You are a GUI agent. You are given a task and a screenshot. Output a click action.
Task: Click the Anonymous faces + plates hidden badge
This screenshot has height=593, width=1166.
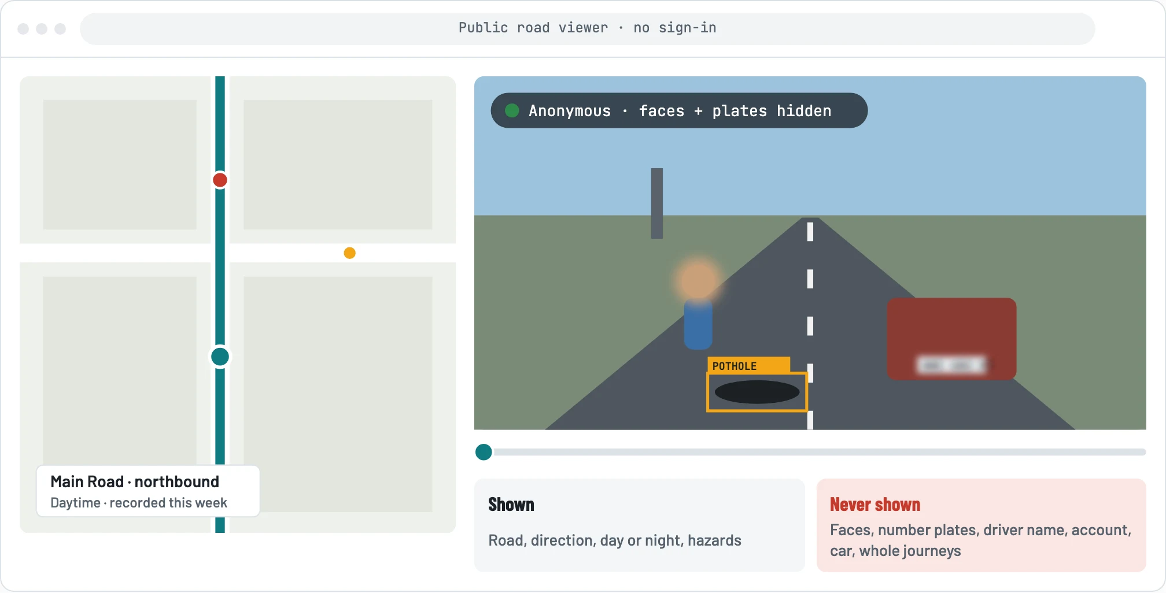coord(679,110)
